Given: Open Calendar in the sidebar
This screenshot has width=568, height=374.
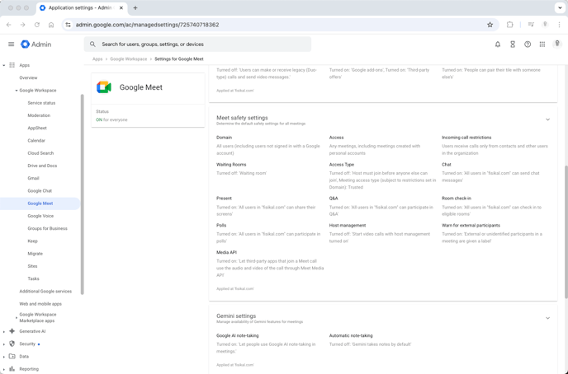Looking at the screenshot, I should coord(36,141).
